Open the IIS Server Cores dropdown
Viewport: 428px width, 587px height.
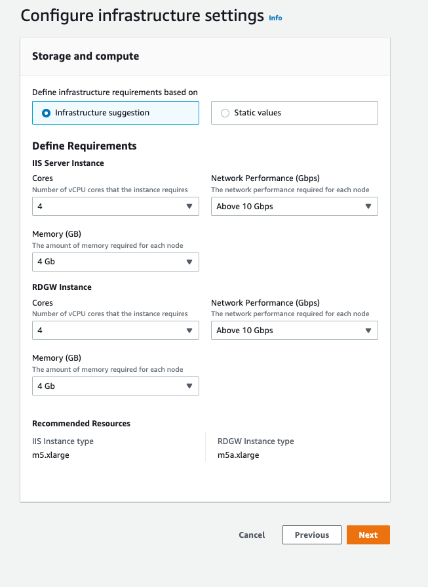click(115, 206)
